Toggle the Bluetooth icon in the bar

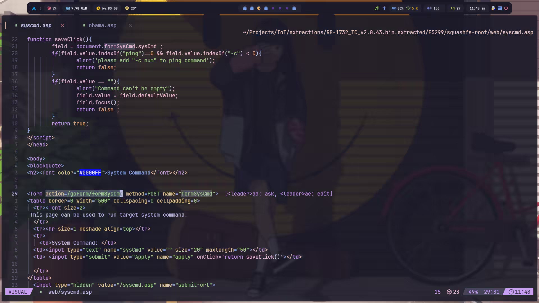click(384, 8)
